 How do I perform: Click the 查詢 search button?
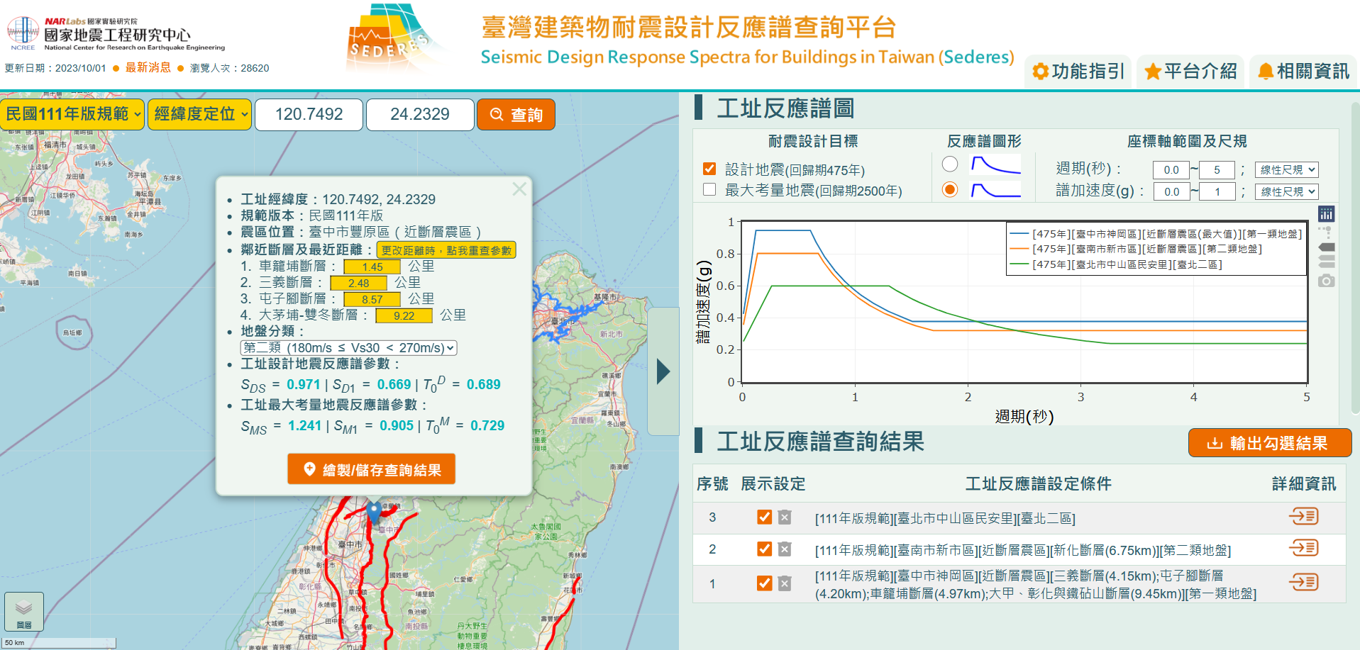pyautogui.click(x=516, y=115)
